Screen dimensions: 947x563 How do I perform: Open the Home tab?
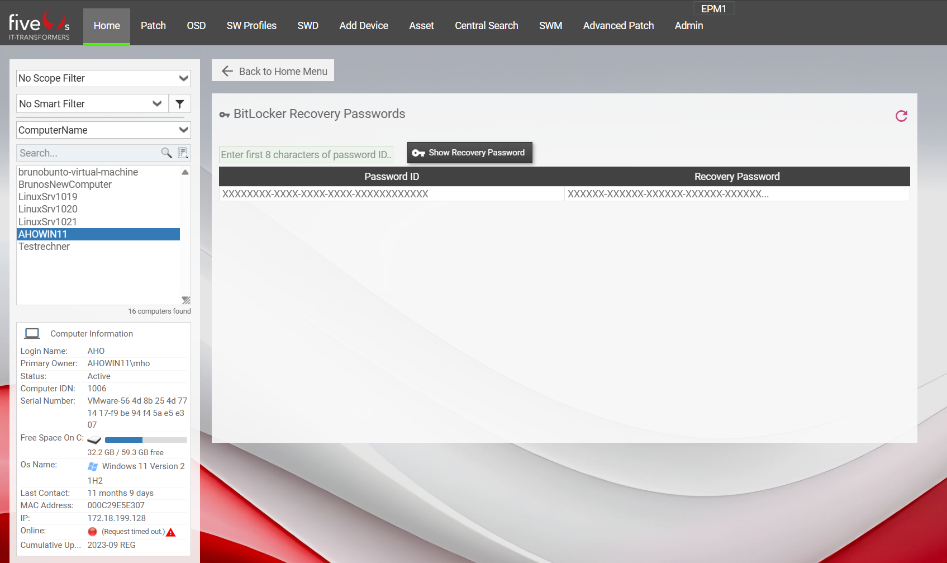coord(107,26)
